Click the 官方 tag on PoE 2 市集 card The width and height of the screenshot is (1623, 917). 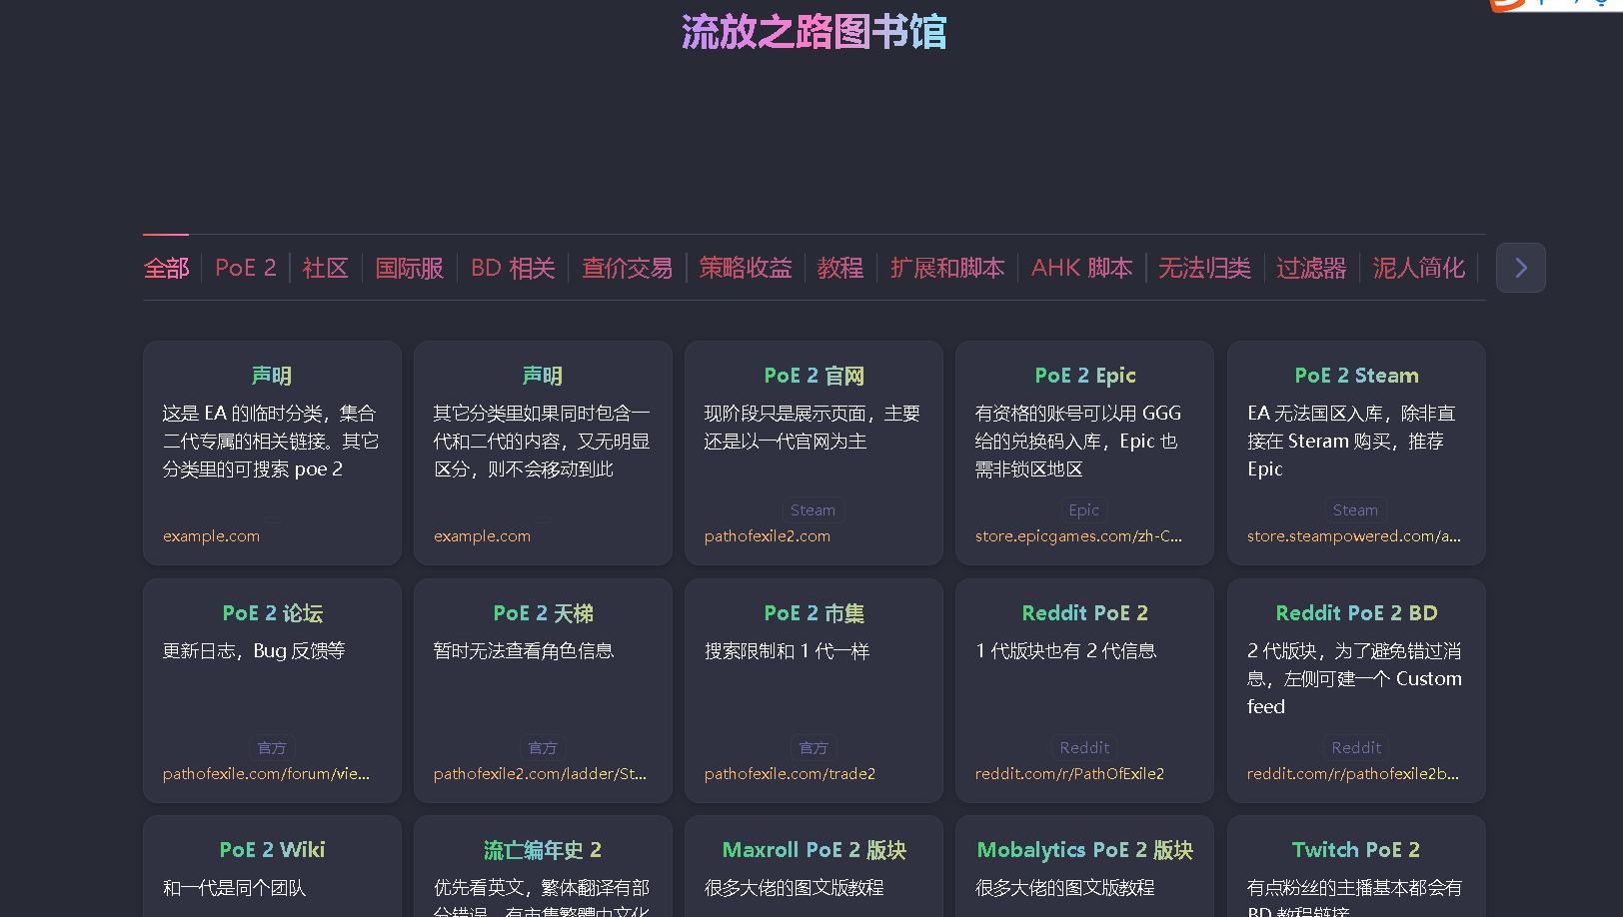[x=813, y=748]
